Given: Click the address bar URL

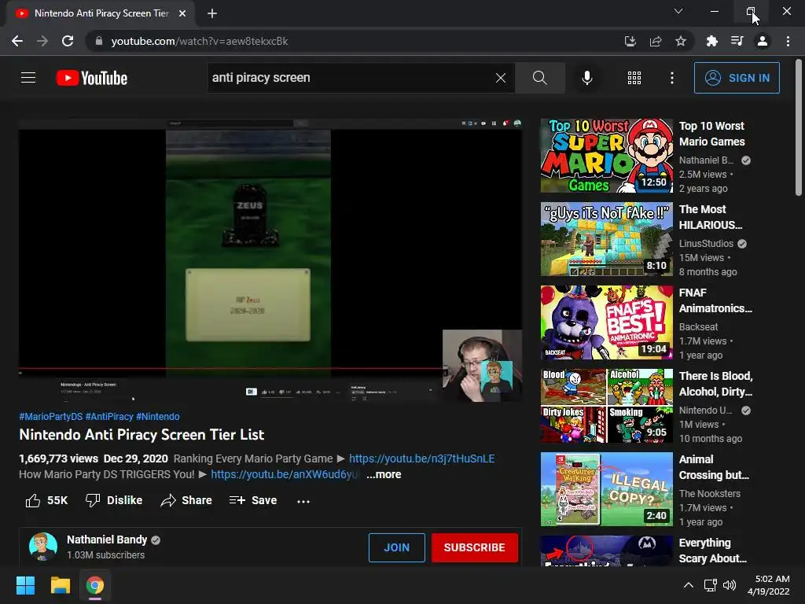Looking at the screenshot, I should point(200,41).
